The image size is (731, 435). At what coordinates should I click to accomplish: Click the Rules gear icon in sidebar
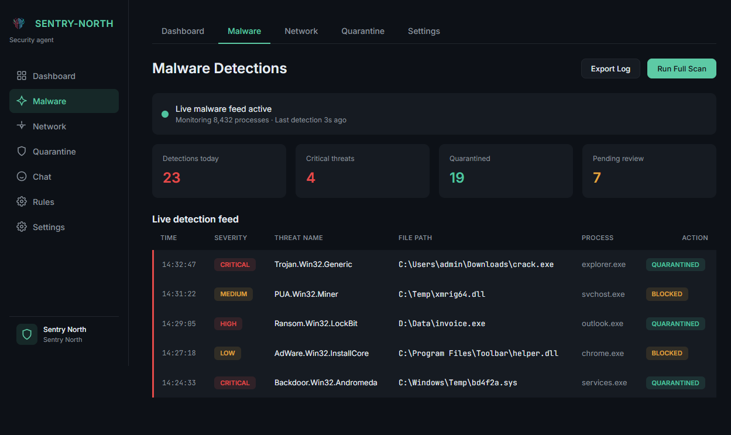coord(22,201)
